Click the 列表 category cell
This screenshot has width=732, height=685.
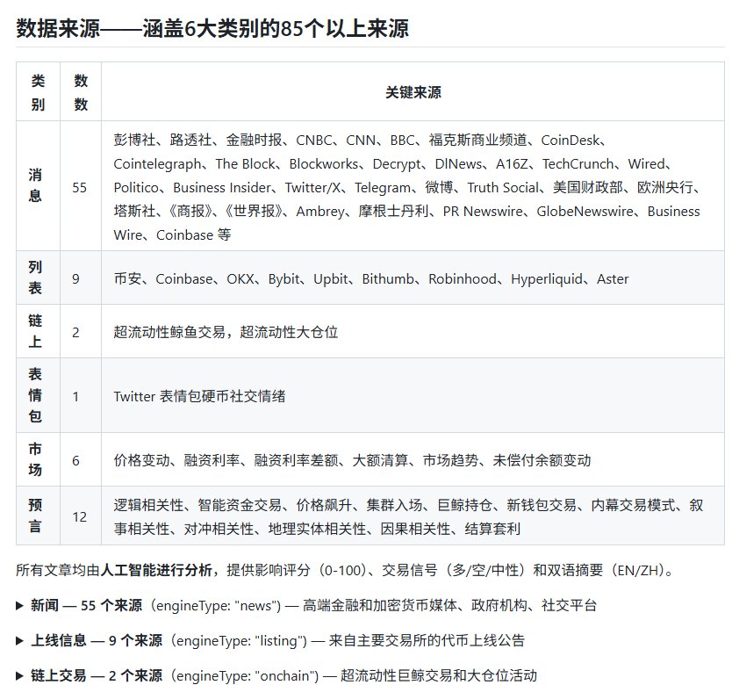click(x=39, y=278)
